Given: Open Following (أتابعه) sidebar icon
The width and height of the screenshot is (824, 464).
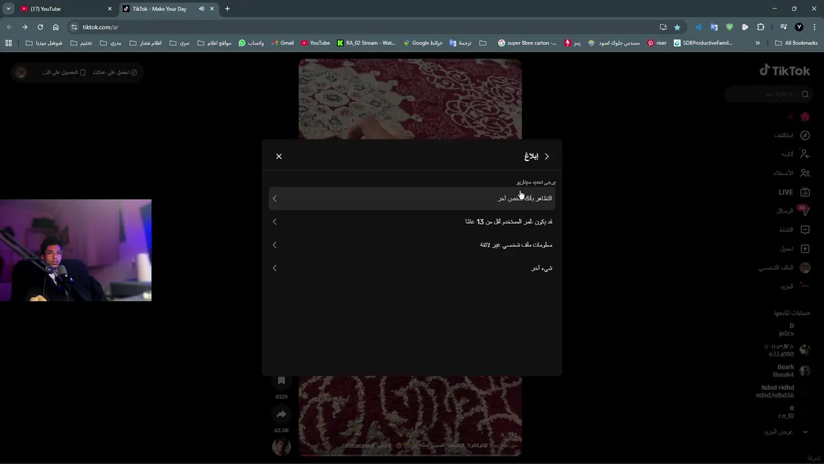Looking at the screenshot, I should 805,154.
